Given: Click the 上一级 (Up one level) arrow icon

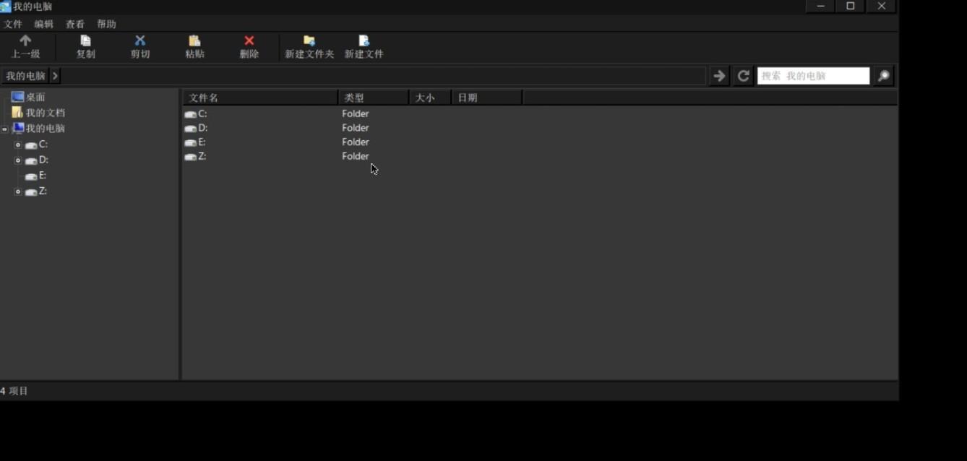Looking at the screenshot, I should pos(25,41).
